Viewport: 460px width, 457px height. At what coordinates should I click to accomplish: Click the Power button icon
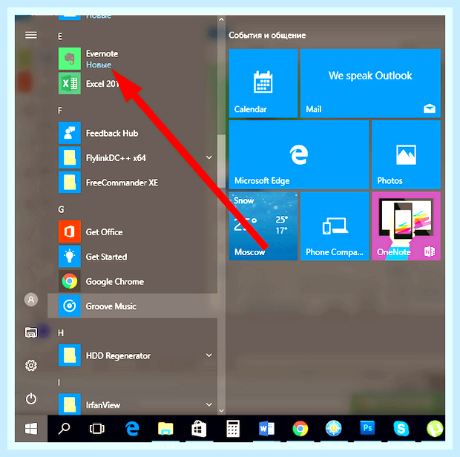31,398
